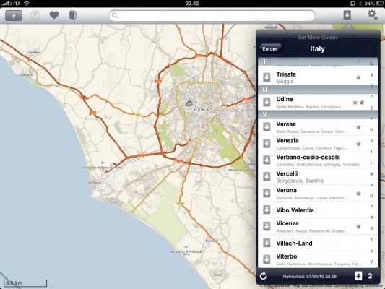Open the favorites heart icon
This screenshot has height=289, width=385.
(x=54, y=15)
